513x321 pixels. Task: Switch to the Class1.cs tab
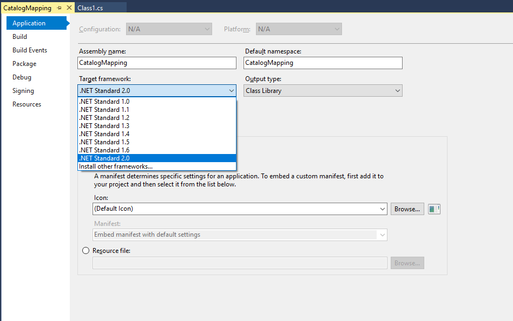point(90,8)
